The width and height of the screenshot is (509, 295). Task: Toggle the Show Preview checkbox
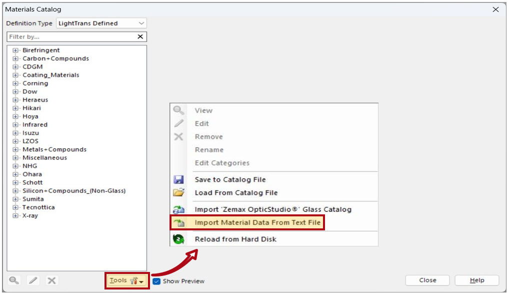click(x=156, y=281)
